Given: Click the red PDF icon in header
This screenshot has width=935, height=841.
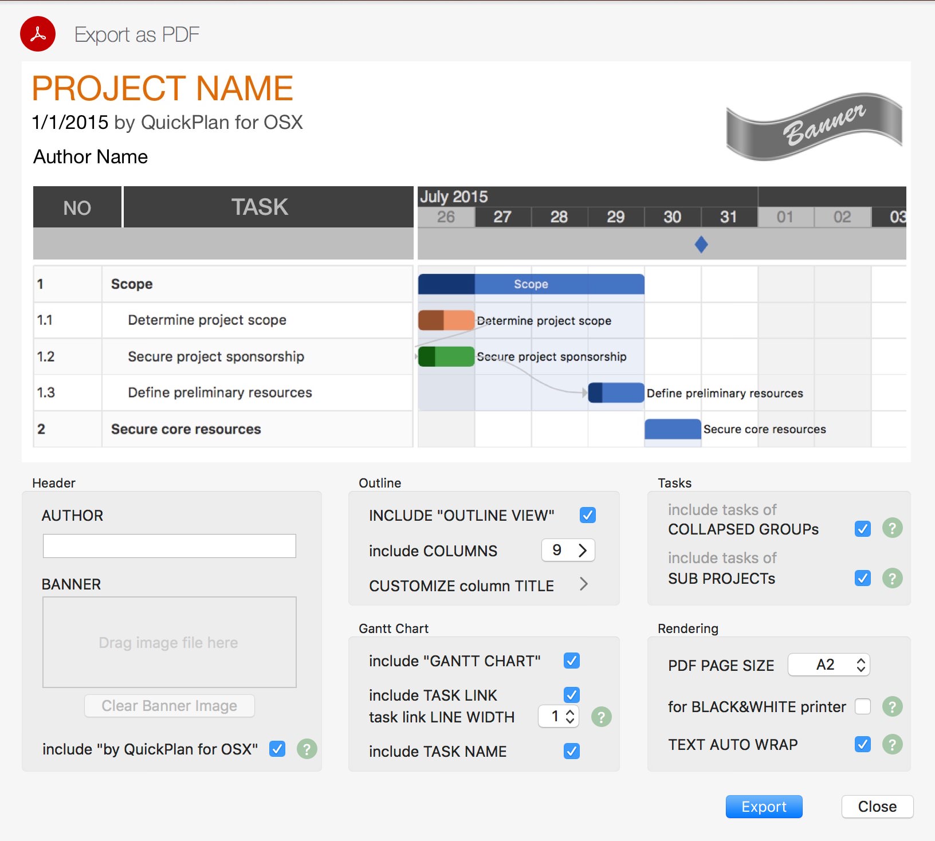Looking at the screenshot, I should coord(38,34).
